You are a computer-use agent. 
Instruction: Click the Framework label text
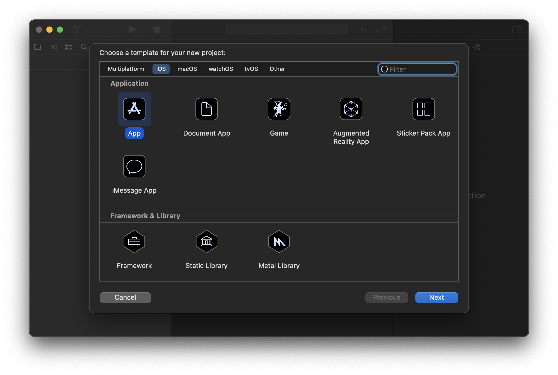pos(134,266)
